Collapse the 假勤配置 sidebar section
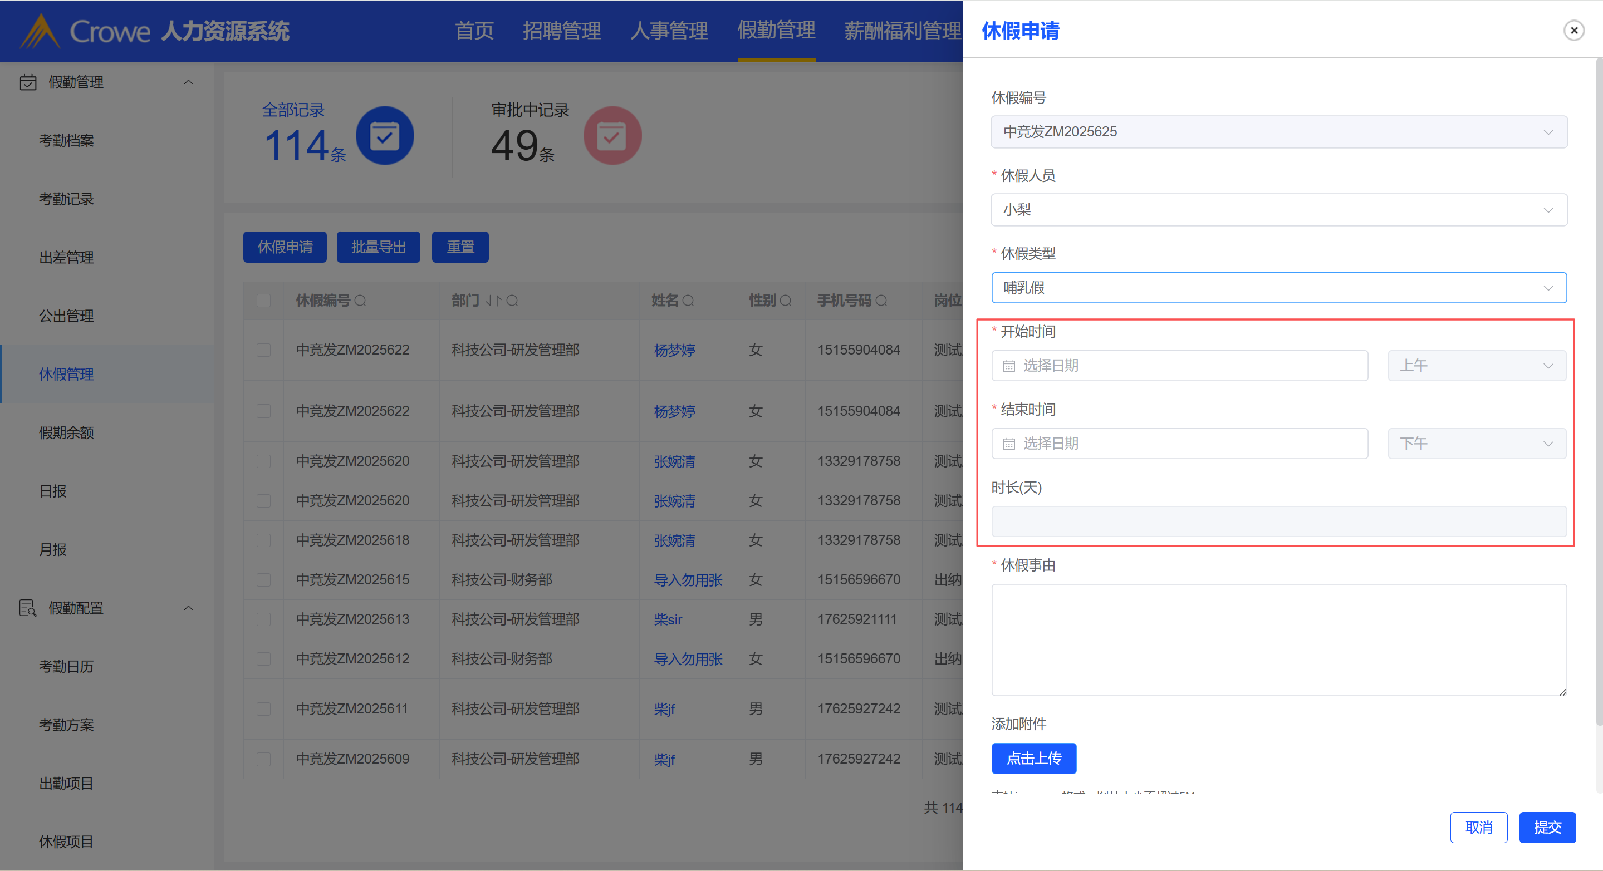 click(x=188, y=608)
